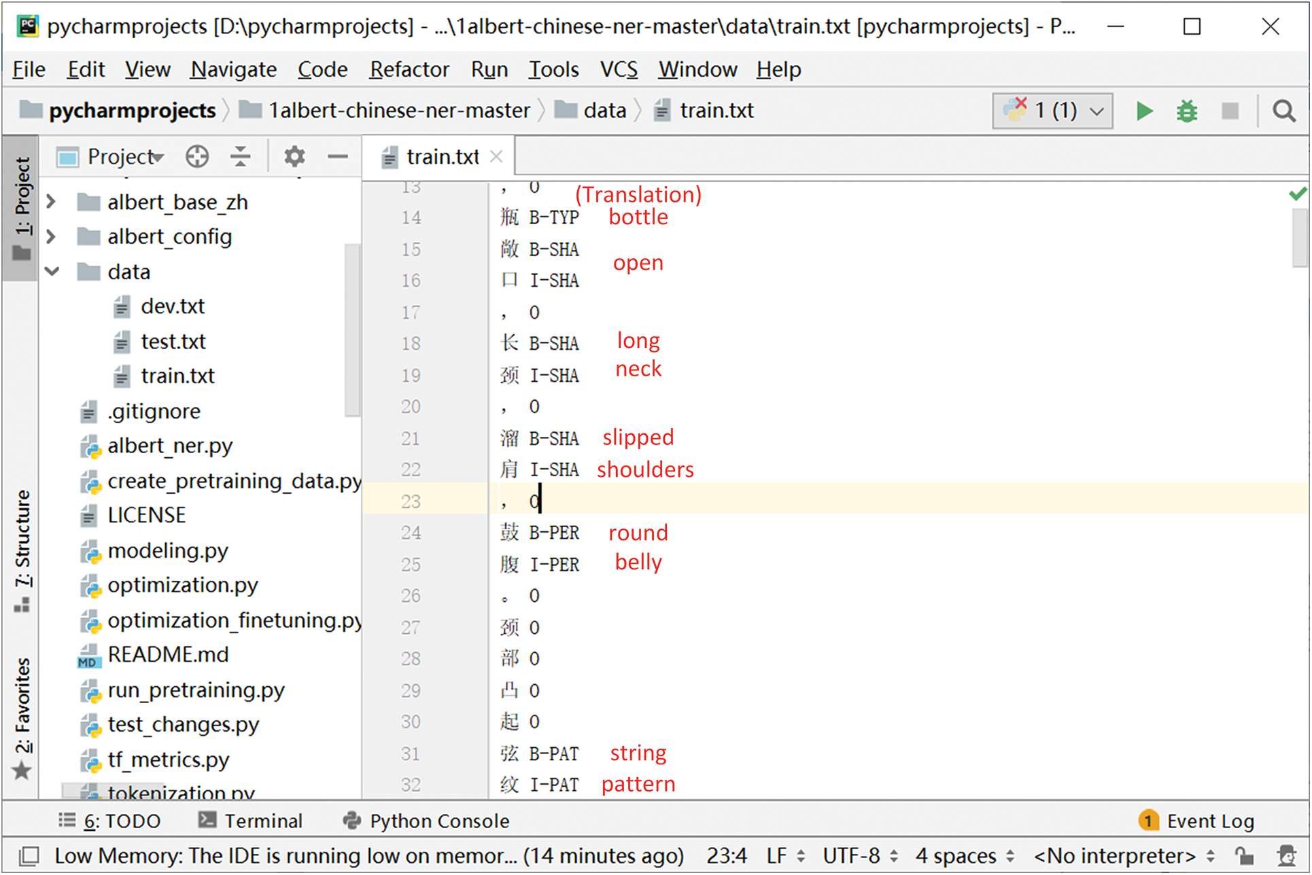Start the Debug bug icon
Viewport: 1312px width, 875px height.
(1187, 111)
